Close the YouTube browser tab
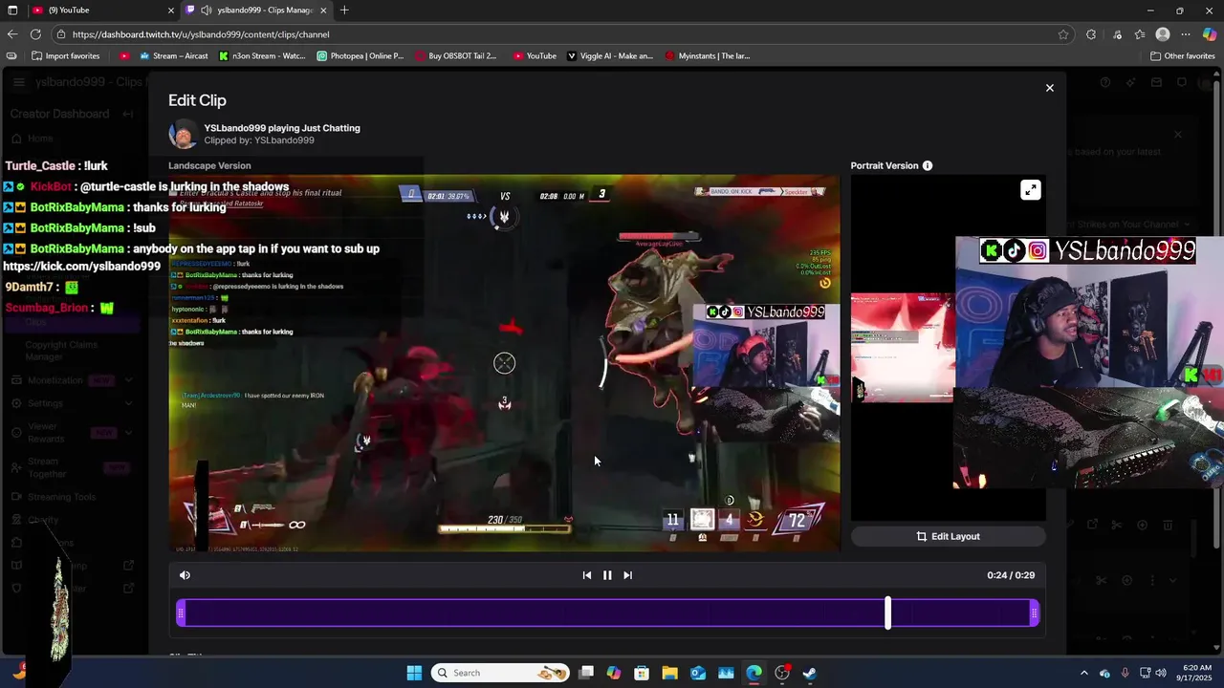 (x=171, y=11)
